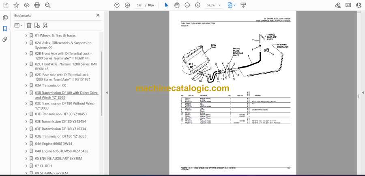Open bookmark 07 CLUTCH
The width and height of the screenshot is (365, 176).
point(43,166)
